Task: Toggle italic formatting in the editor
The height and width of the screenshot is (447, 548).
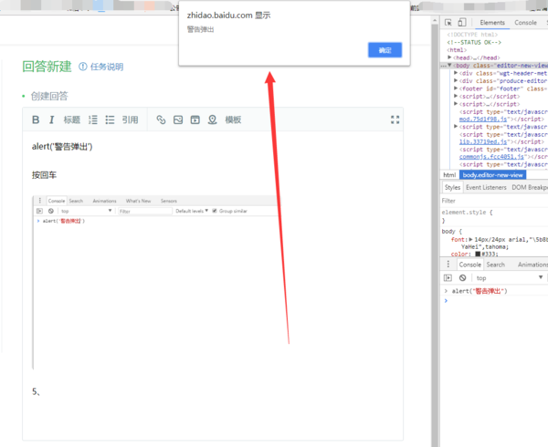Action: [51, 120]
